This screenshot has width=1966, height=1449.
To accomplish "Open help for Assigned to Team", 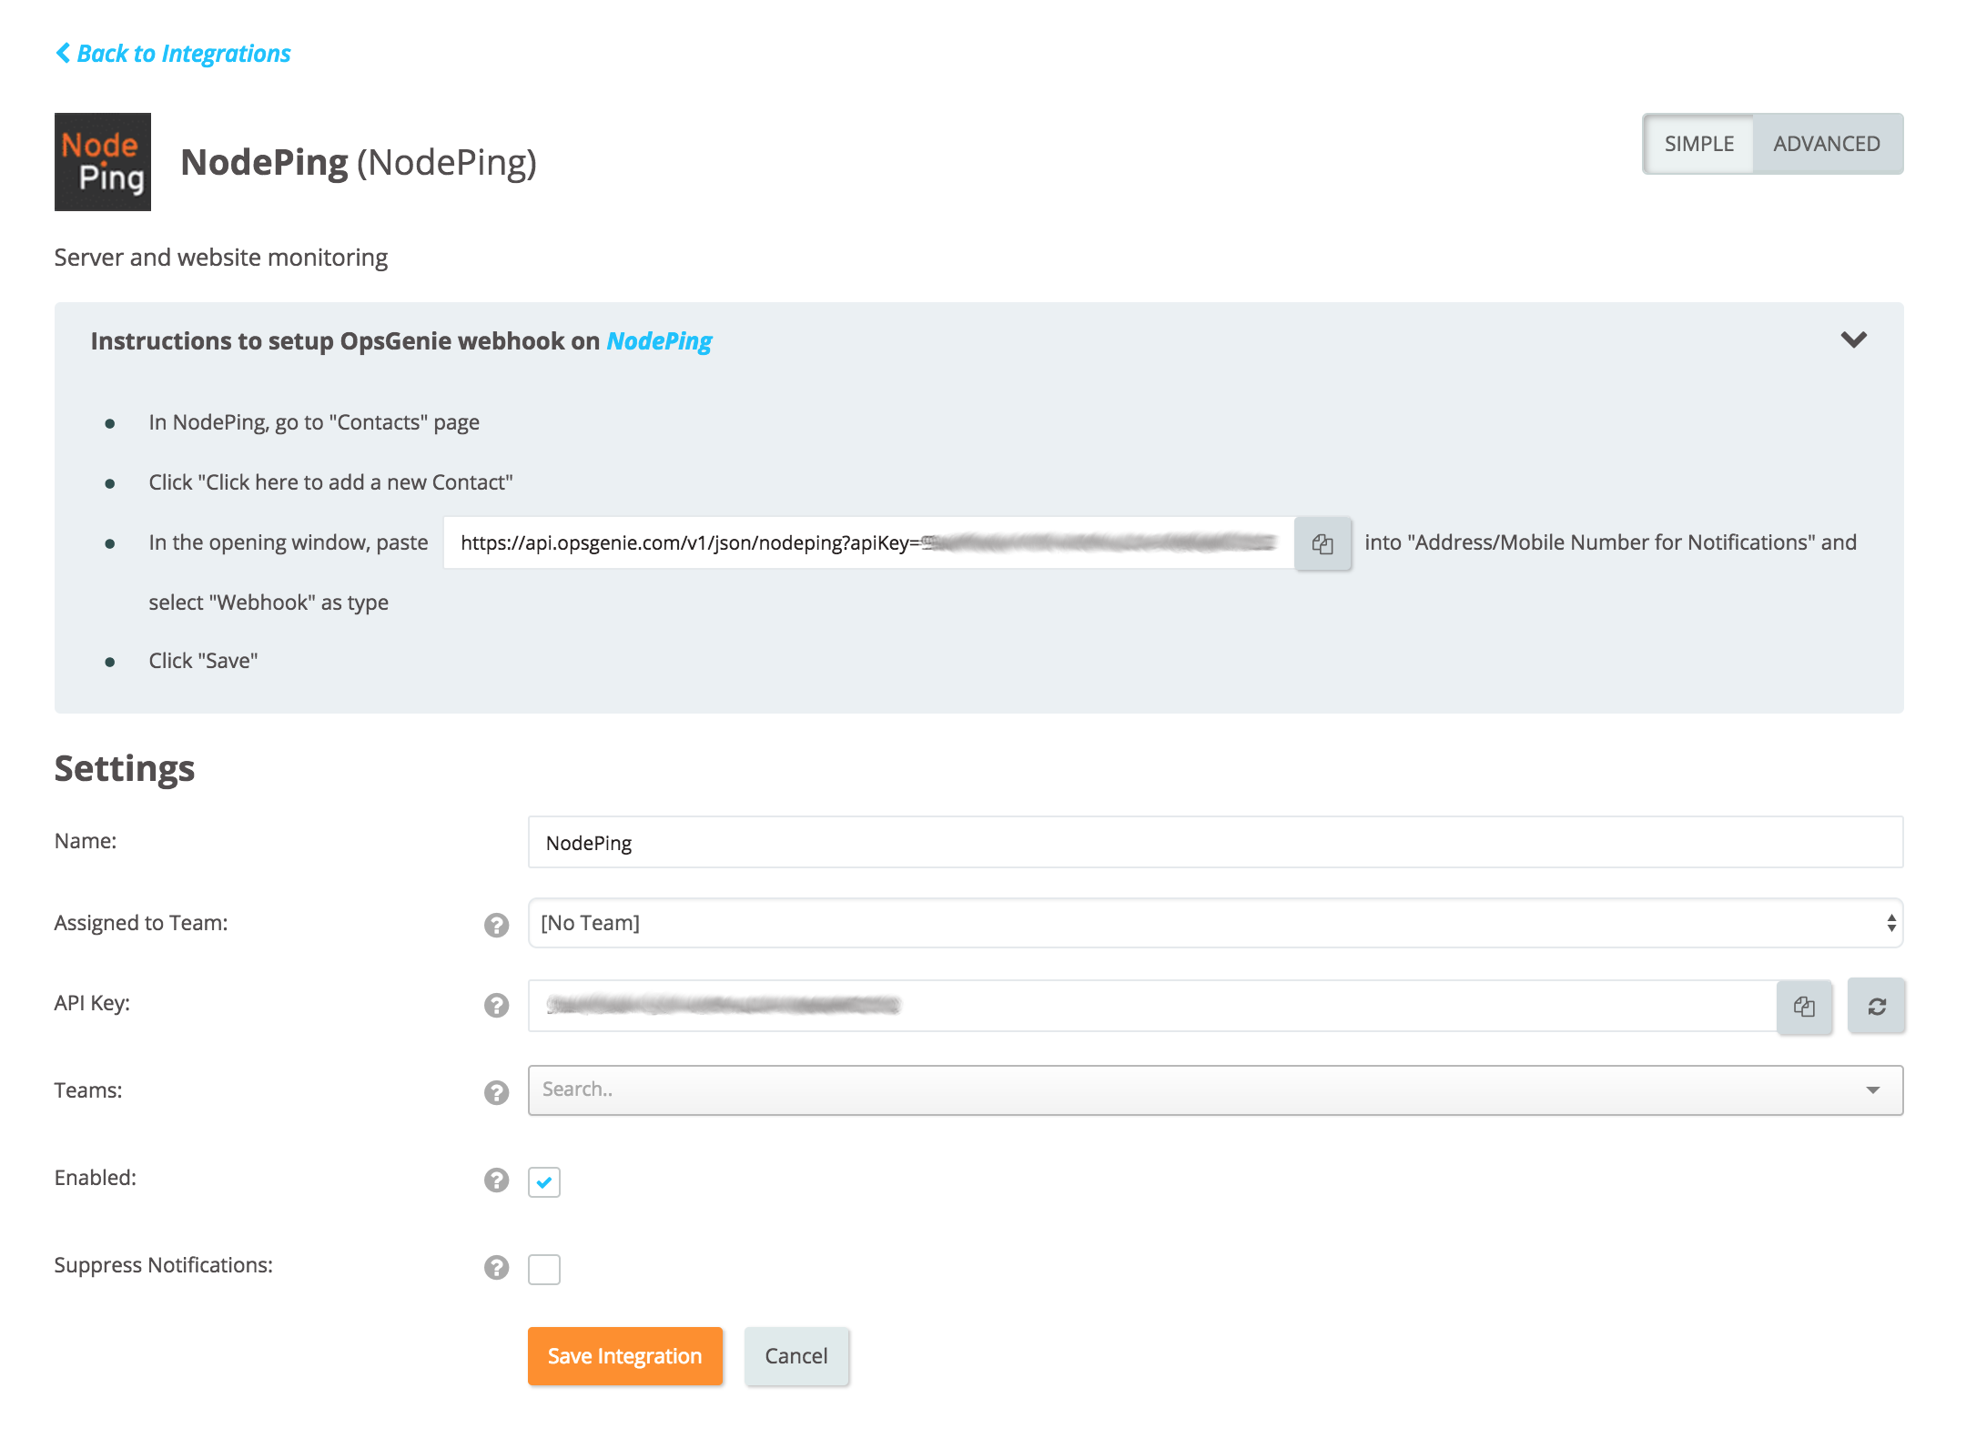I will pos(496,925).
